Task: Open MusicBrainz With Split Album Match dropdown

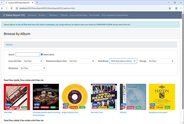Action: coord(123,61)
